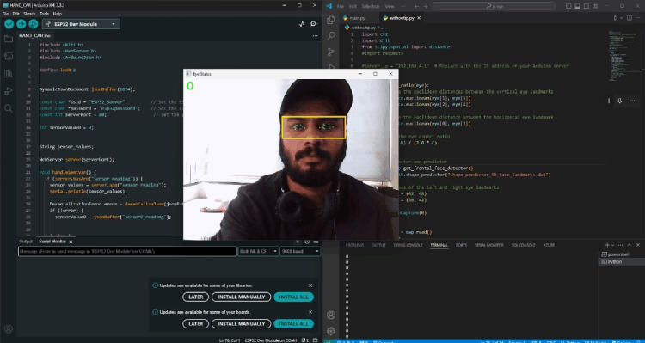Click VS Code Run Python File button

click(x=616, y=18)
